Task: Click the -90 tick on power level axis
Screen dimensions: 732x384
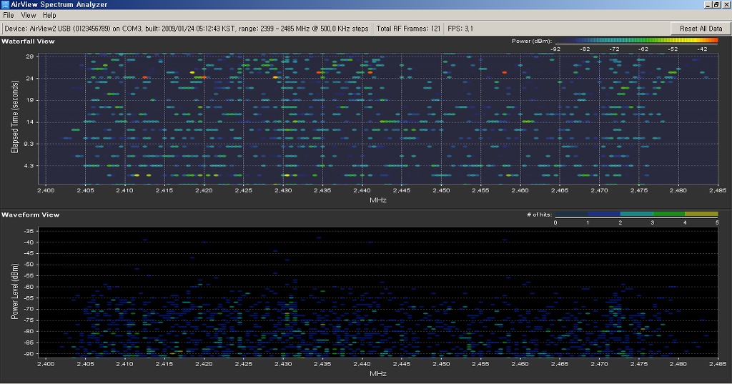Action: pos(29,354)
